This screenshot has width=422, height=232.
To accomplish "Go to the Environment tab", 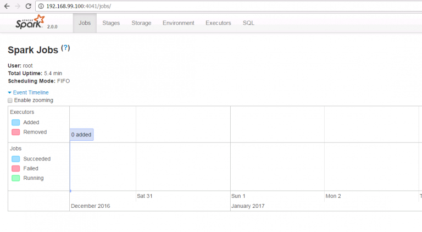I will (x=178, y=23).
